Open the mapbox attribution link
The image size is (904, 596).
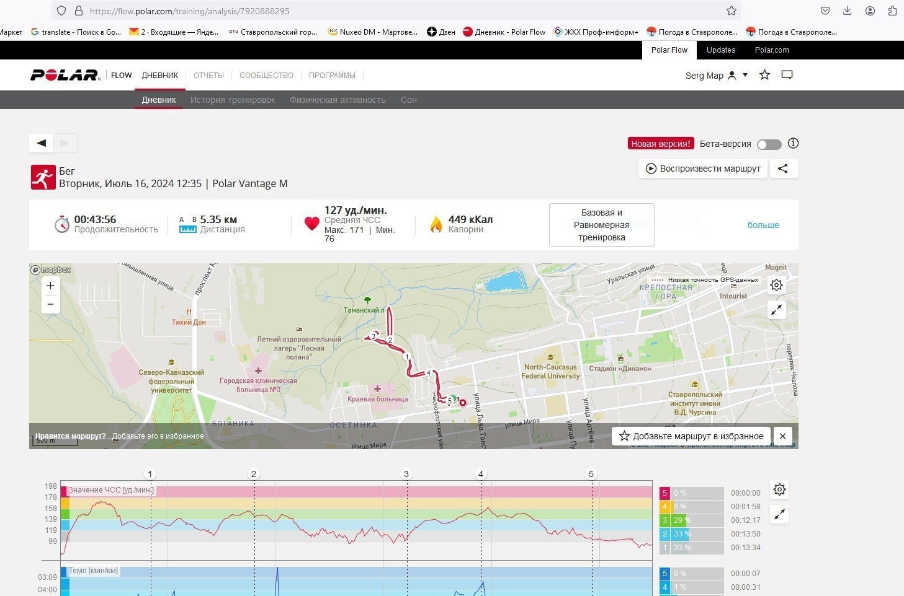pos(51,270)
